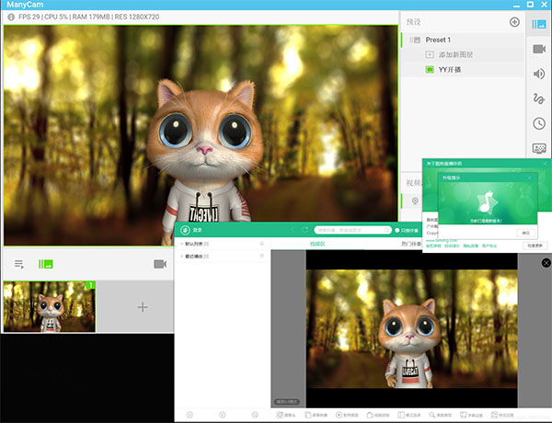This screenshot has width=552, height=423.
Task: Click the main ManyCam video preview
Action: [x=201, y=135]
